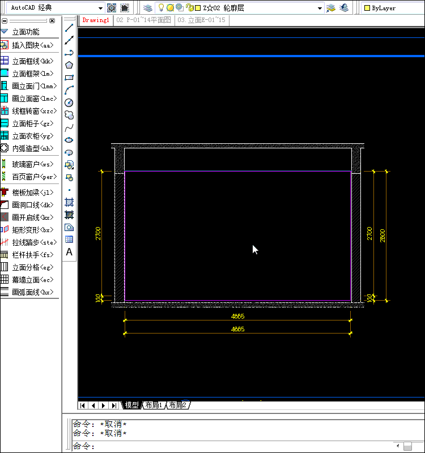The height and width of the screenshot is (453, 425).
Task: Select the Region tool
Action: click(69, 227)
